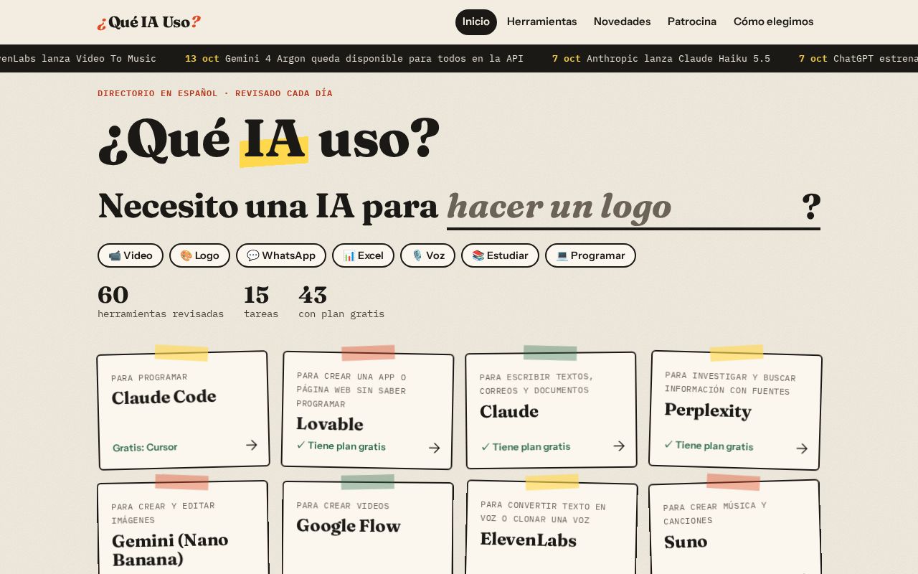The width and height of the screenshot is (918, 574).
Task: Choose the Estudiar category chip
Action: pyautogui.click(x=500, y=255)
